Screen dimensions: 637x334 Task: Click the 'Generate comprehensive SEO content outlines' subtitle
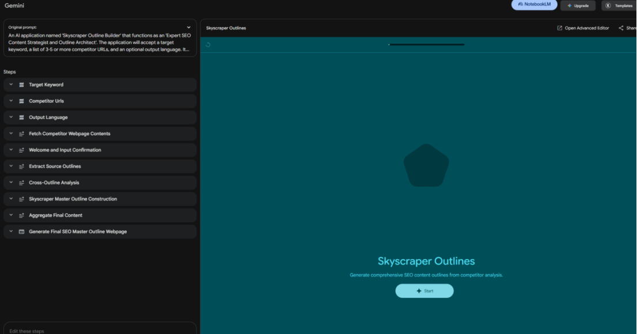pyautogui.click(x=426, y=275)
